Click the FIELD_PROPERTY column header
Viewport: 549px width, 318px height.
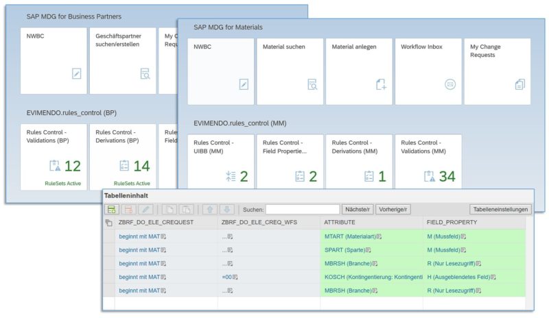click(x=474, y=223)
